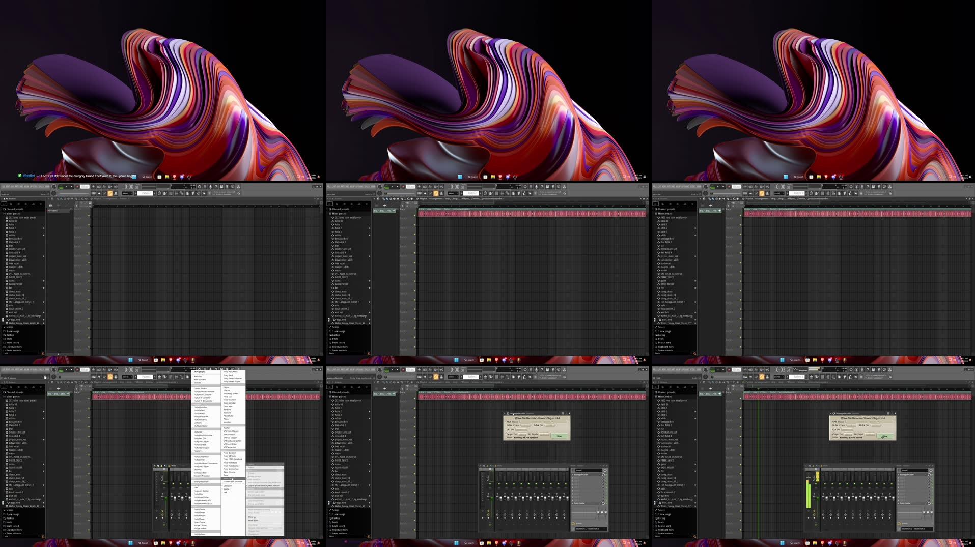This screenshot has width=975, height=547.
Task: Click tempo tapper icon left of microphone, 0:03 window
Action: tap(856, 370)
